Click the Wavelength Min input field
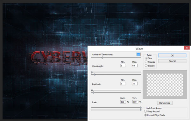 (123, 66)
